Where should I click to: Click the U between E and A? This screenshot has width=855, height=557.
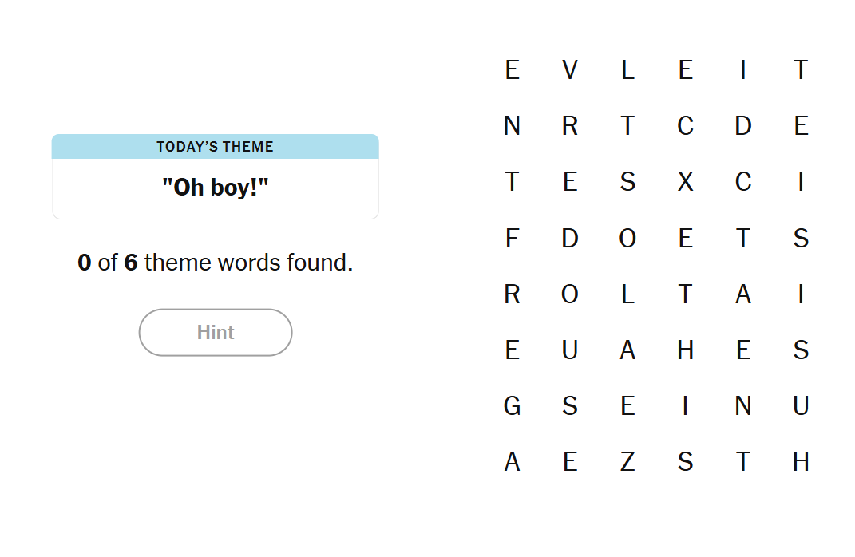click(570, 350)
